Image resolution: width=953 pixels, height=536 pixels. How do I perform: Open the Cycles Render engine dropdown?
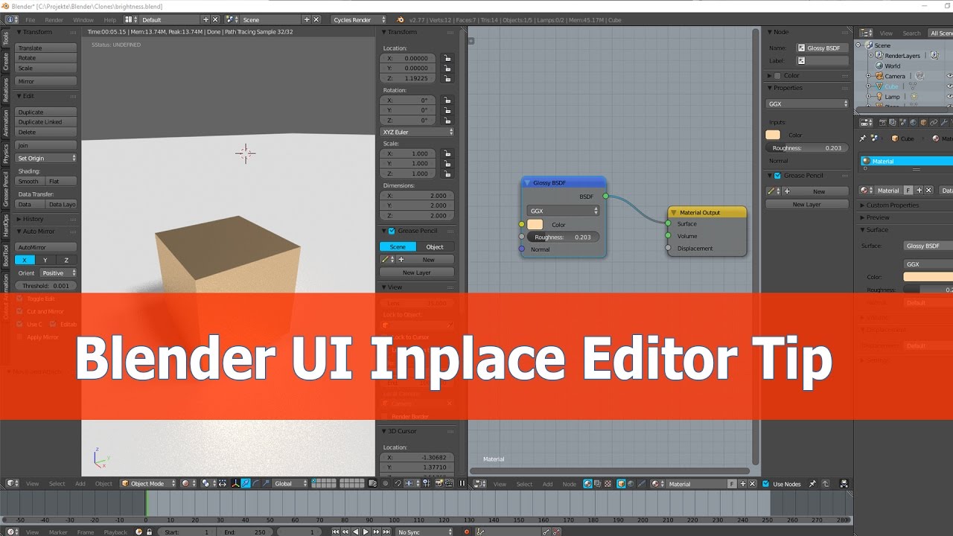click(360, 19)
